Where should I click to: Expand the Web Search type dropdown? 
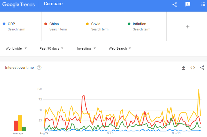coord(120,48)
